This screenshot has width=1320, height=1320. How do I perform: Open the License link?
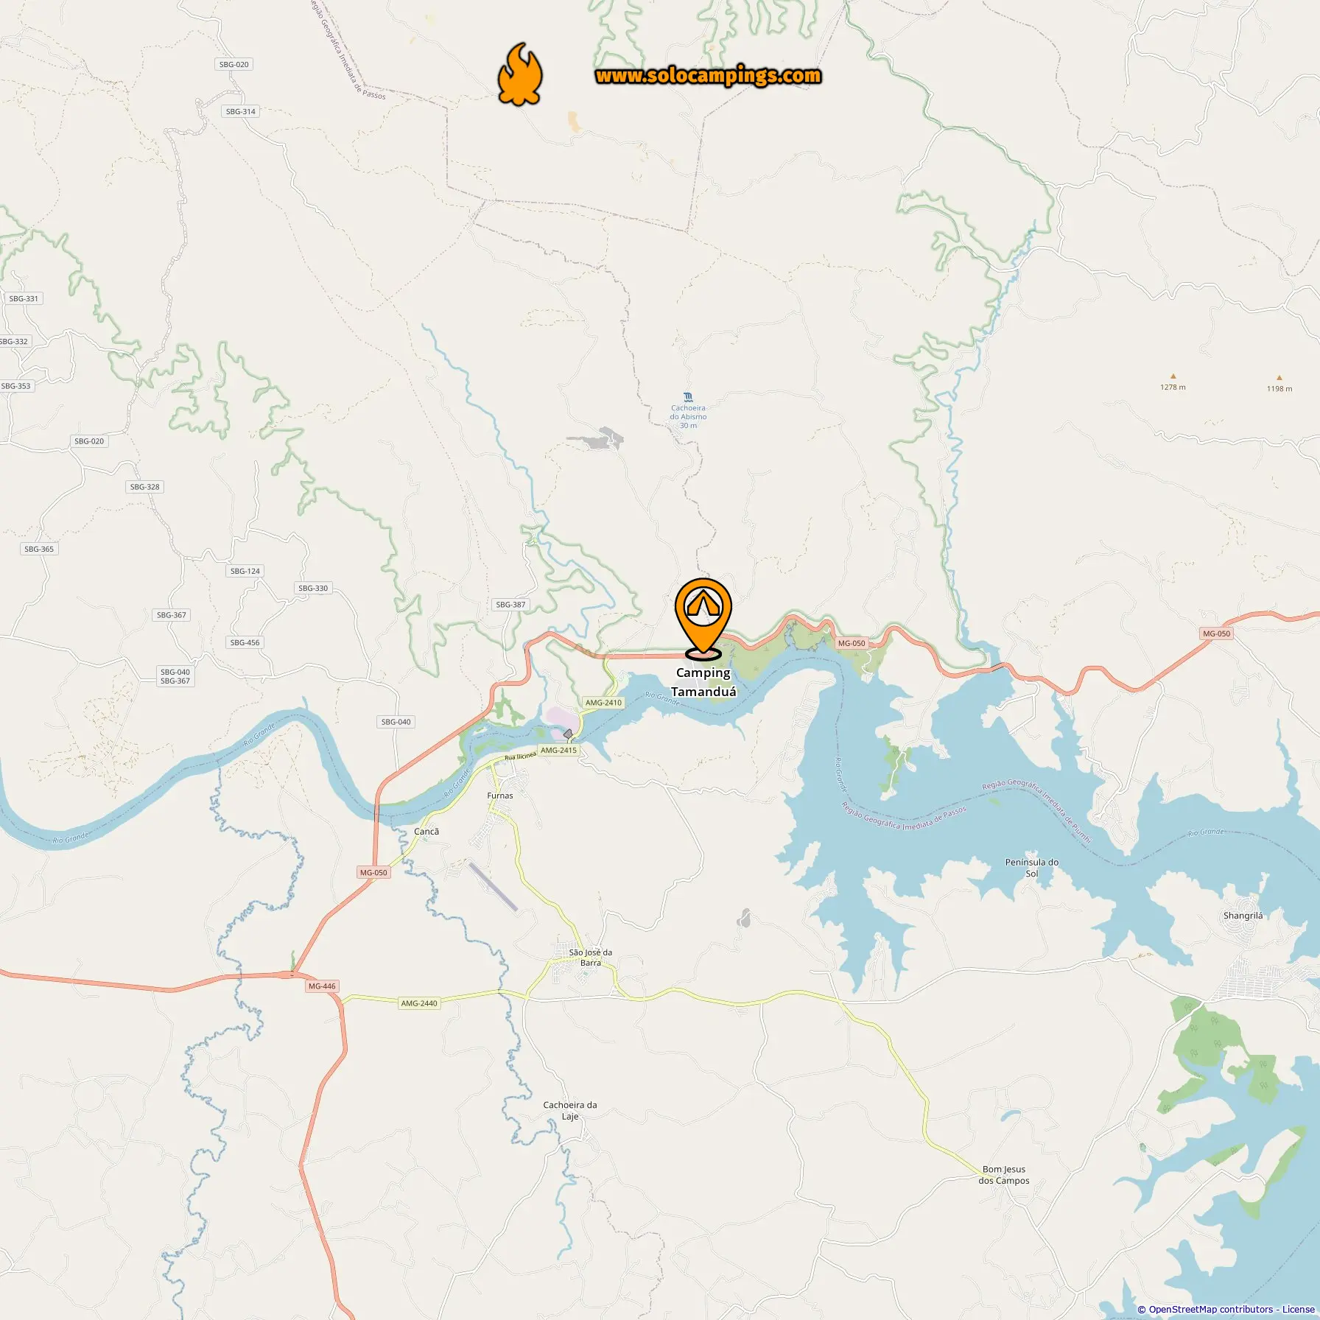[x=1298, y=1309]
